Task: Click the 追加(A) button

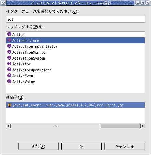Action: [x=38, y=146]
